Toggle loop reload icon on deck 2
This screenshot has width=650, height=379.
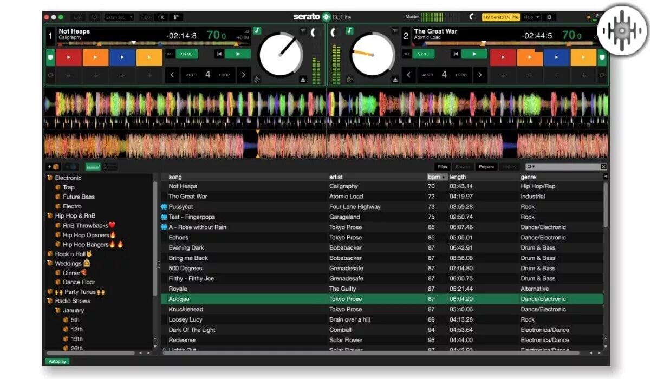tap(602, 75)
